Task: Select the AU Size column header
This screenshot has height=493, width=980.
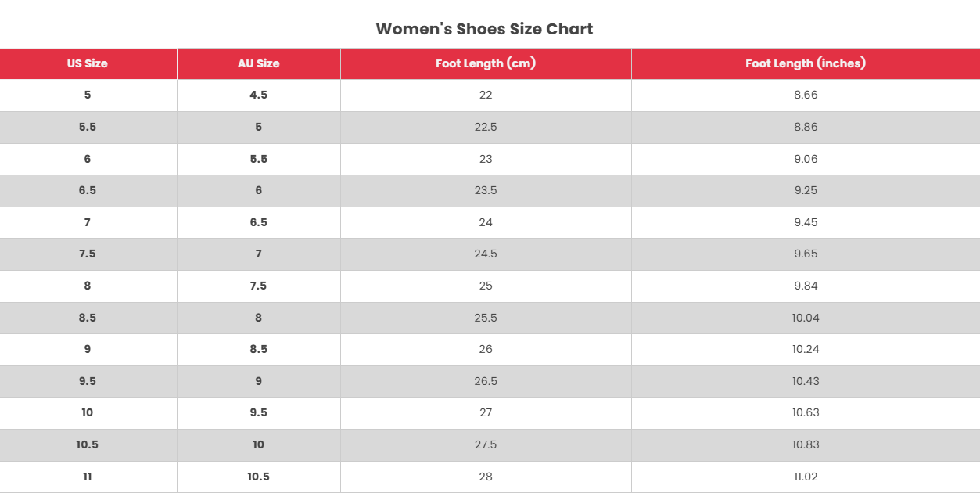Action: click(258, 63)
